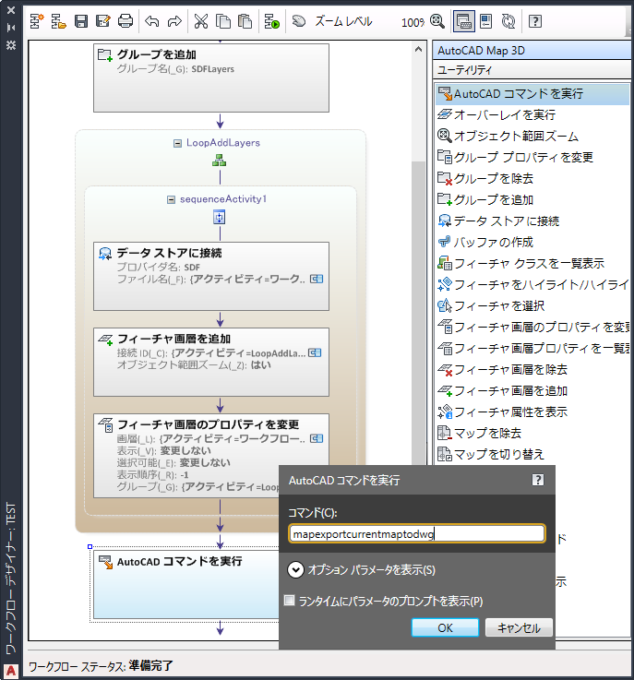Image resolution: width=634 pixels, height=680 pixels.
Task: Click キャンセル to dismiss the dialog
Action: pos(519,627)
